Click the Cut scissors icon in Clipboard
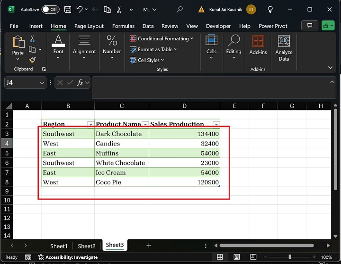Image resolution: width=341 pixels, height=264 pixels. click(x=32, y=39)
